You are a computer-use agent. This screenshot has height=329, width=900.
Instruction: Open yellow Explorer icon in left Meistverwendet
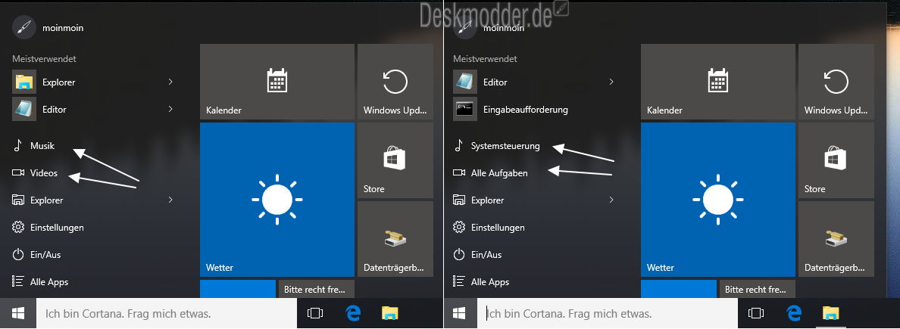click(24, 82)
